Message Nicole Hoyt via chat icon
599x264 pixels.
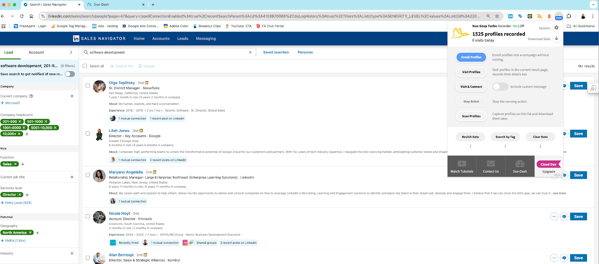(564, 216)
